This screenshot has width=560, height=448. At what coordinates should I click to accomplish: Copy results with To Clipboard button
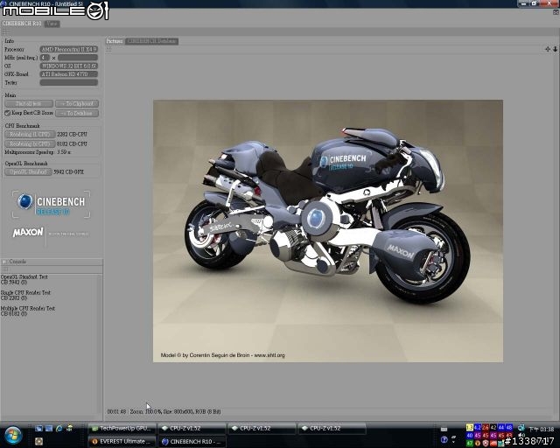[77, 103]
